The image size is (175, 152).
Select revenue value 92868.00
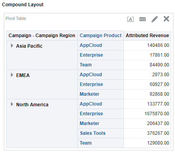(x=159, y=94)
